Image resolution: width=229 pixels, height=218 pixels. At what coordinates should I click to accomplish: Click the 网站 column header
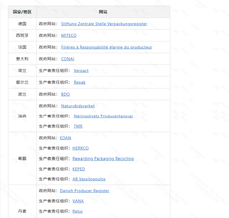pos(103,12)
